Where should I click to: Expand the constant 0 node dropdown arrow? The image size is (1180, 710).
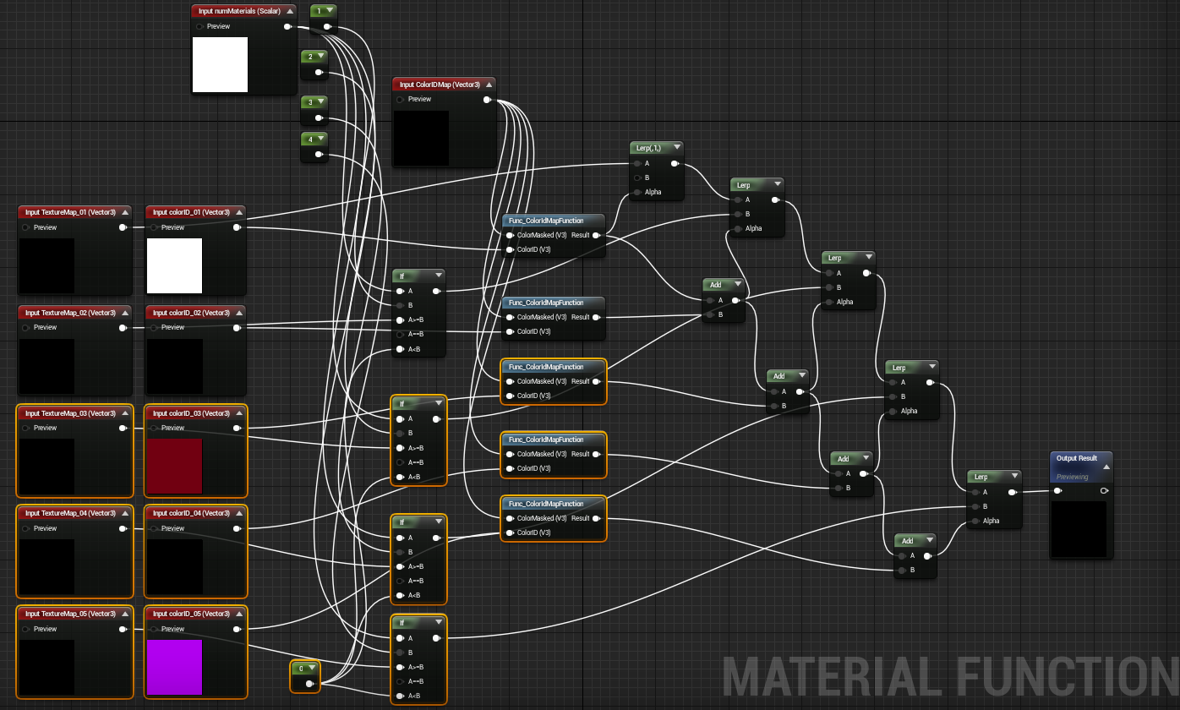[x=312, y=668]
